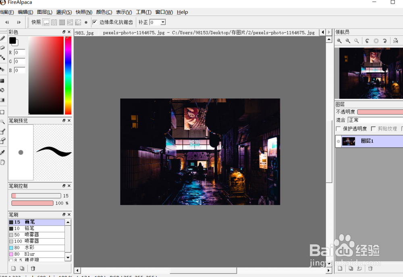This screenshot has height=277, width=403.
Task: Open the 颜色 menu
Action: tap(103, 12)
